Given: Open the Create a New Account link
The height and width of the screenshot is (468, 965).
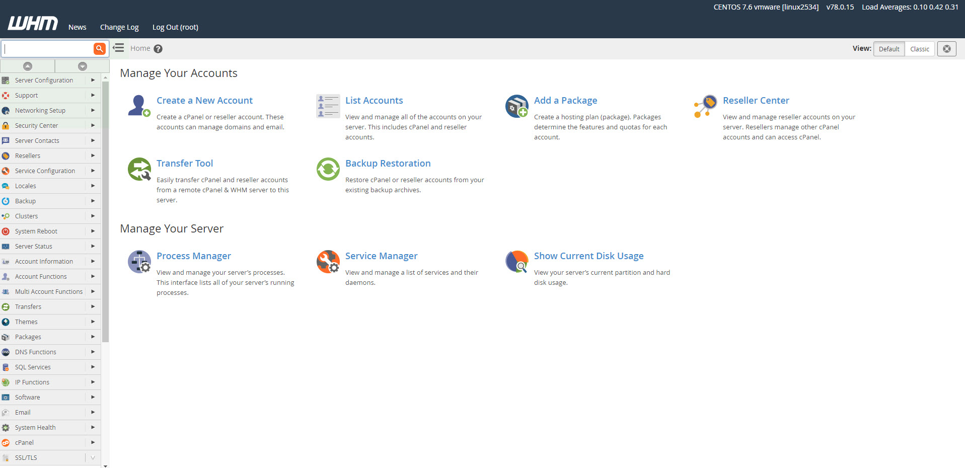Looking at the screenshot, I should (204, 100).
